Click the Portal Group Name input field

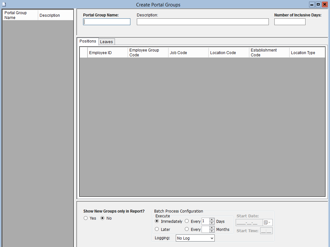click(107, 22)
